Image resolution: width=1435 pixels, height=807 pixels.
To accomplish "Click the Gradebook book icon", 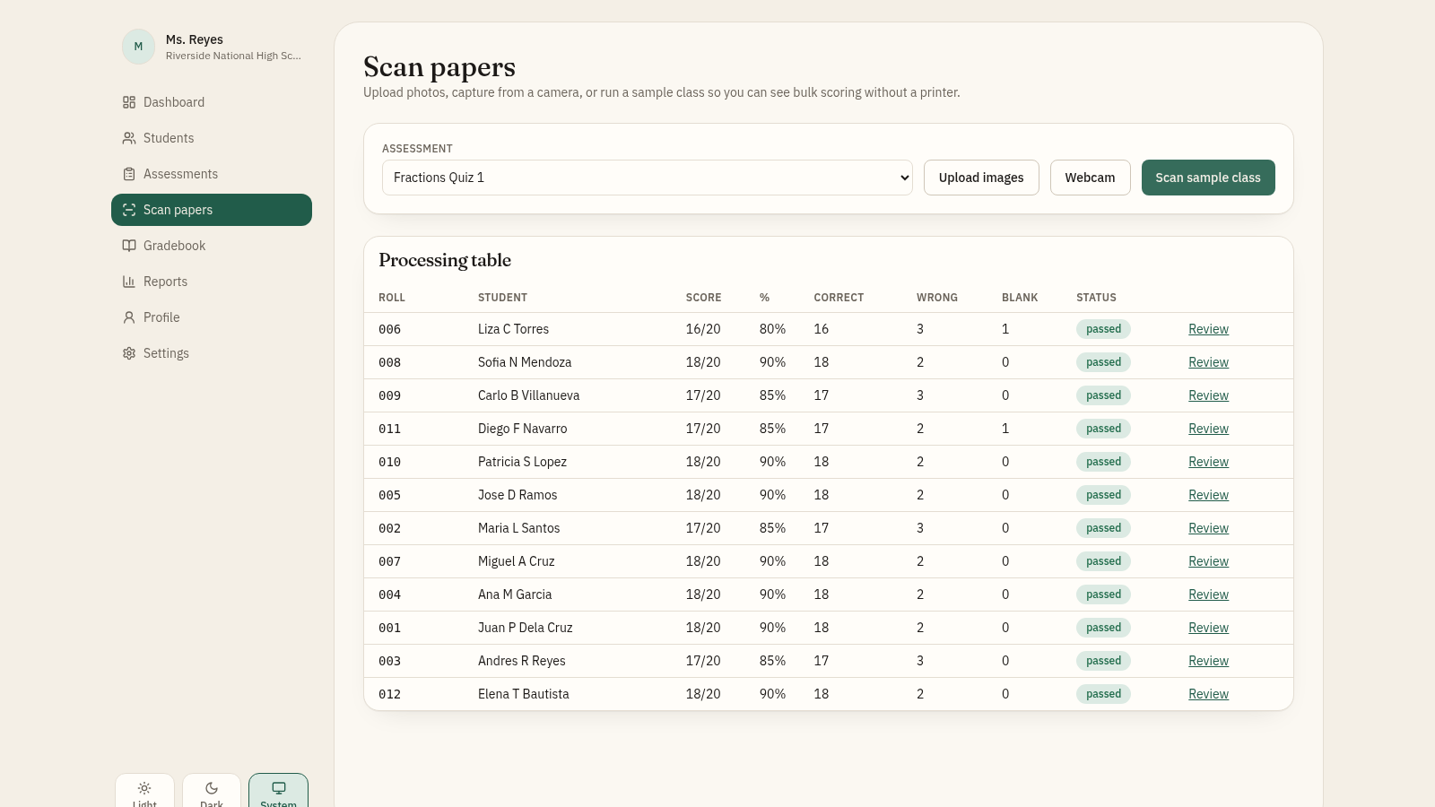I will (x=129, y=246).
